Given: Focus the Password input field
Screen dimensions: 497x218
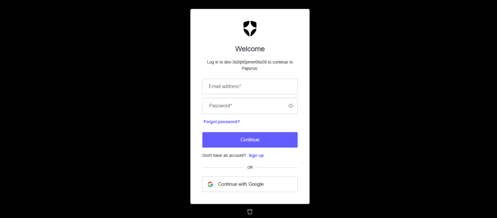Looking at the screenshot, I should (x=250, y=106).
